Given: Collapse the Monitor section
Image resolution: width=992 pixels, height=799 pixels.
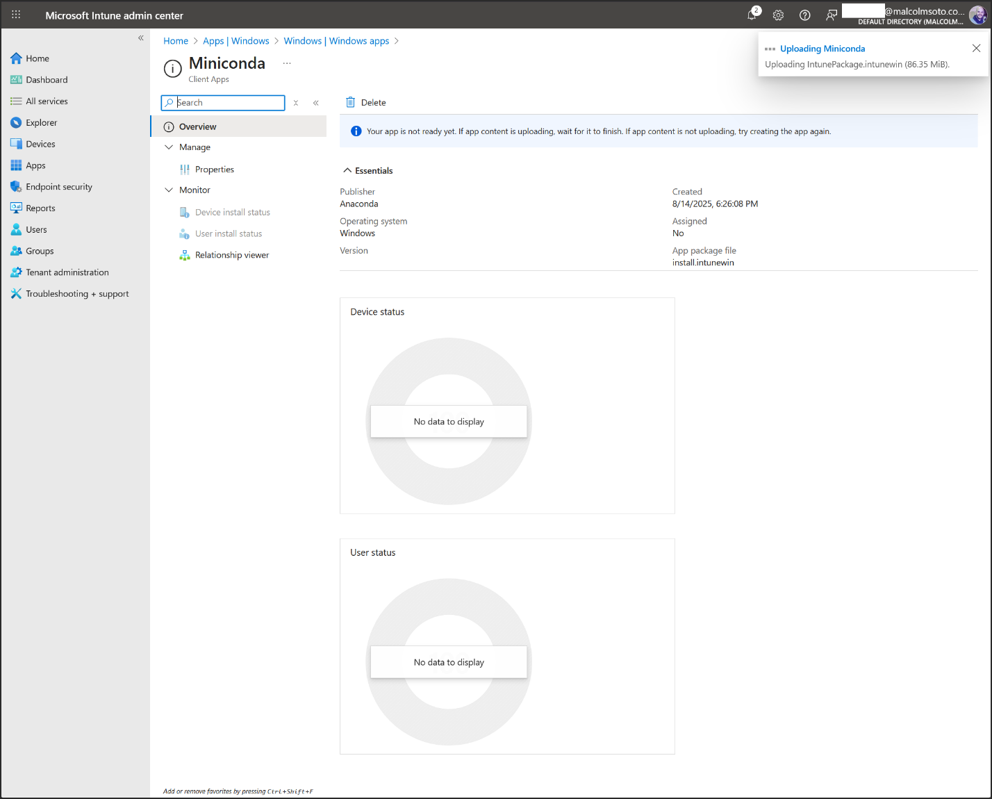Looking at the screenshot, I should [169, 190].
